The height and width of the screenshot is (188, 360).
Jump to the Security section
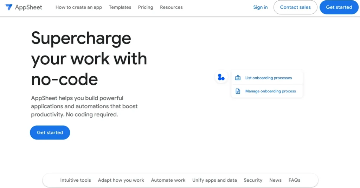[x=253, y=180]
